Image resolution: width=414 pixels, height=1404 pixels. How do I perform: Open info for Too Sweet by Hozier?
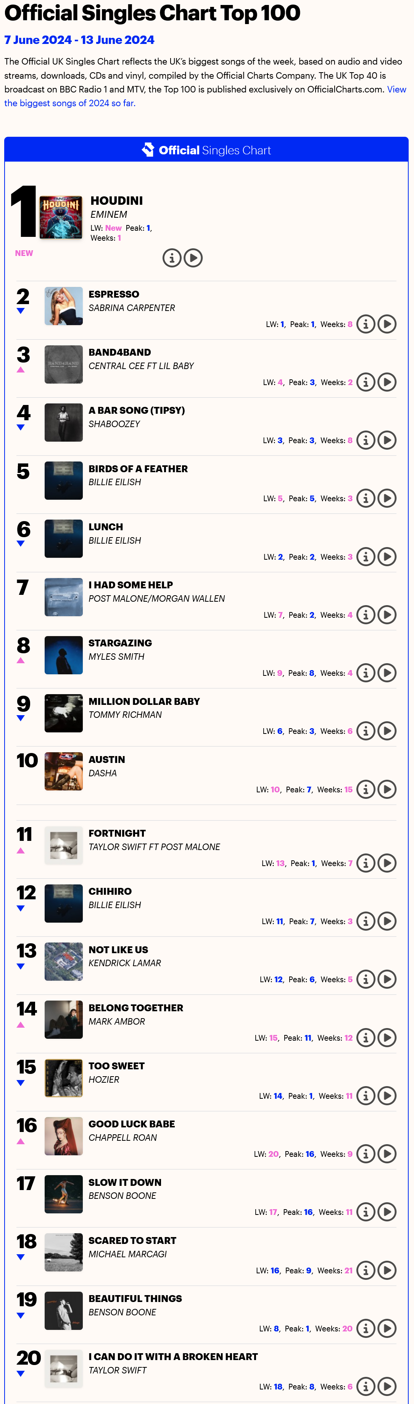point(366,1096)
